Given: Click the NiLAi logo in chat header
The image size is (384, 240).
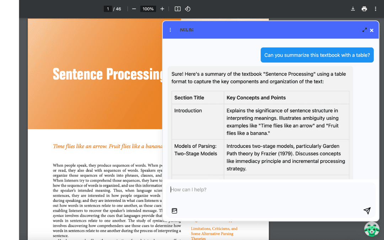Looking at the screenshot, I should 187,30.
